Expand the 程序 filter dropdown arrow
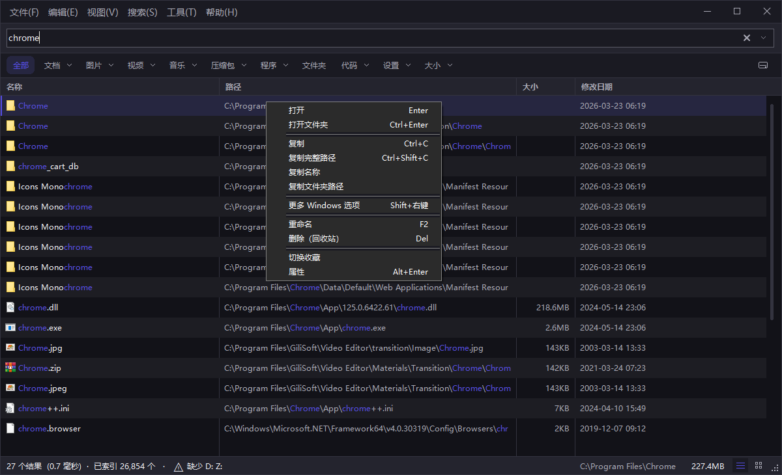782x475 pixels. coord(285,65)
